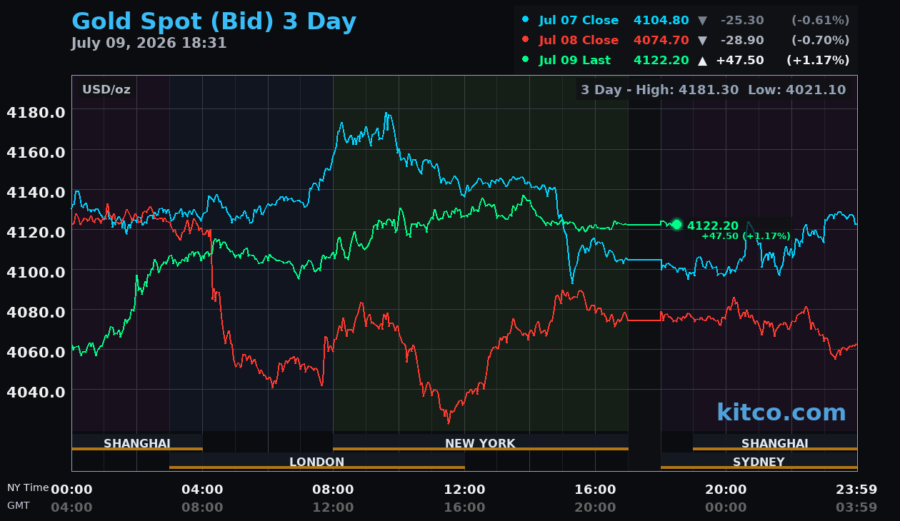Click the 4122.20 last value in legend
The height and width of the screenshot is (521, 900).
661,61
